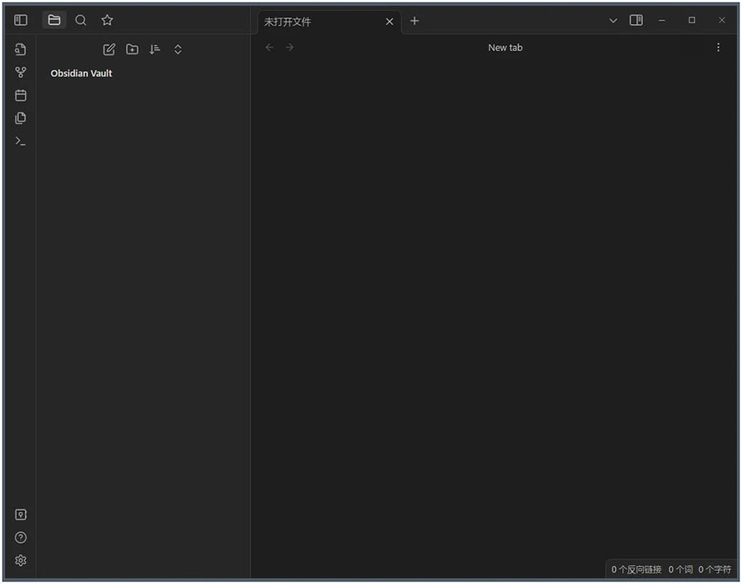Switch to the search tab
Image resolution: width=742 pixels, height=584 pixels.
(81, 20)
